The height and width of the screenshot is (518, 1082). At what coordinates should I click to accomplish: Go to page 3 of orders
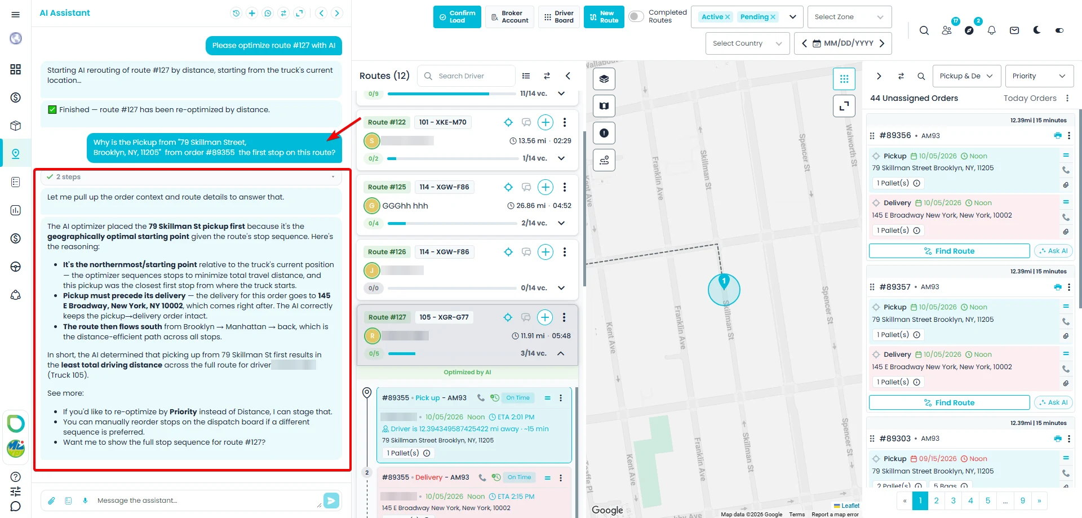[x=953, y=501]
